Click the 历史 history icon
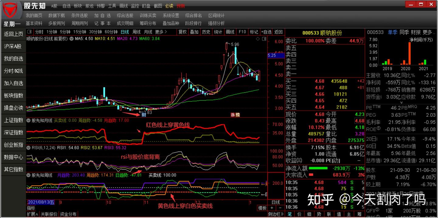This screenshot has height=218, width=438. coord(206,32)
